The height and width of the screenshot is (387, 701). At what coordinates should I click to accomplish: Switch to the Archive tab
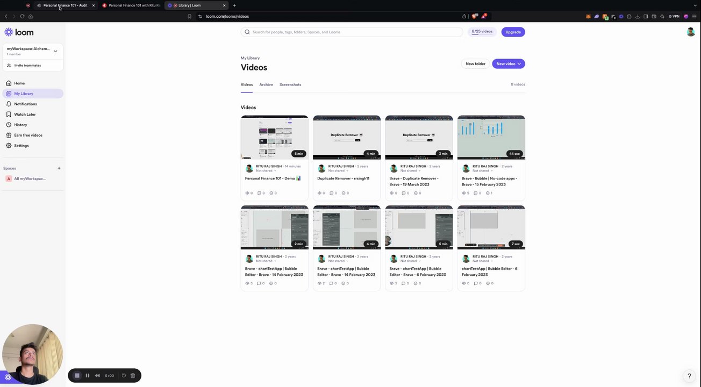[x=266, y=84]
